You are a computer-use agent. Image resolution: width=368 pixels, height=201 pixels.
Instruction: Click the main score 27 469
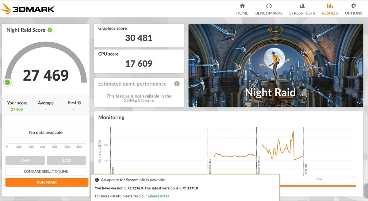(x=46, y=75)
